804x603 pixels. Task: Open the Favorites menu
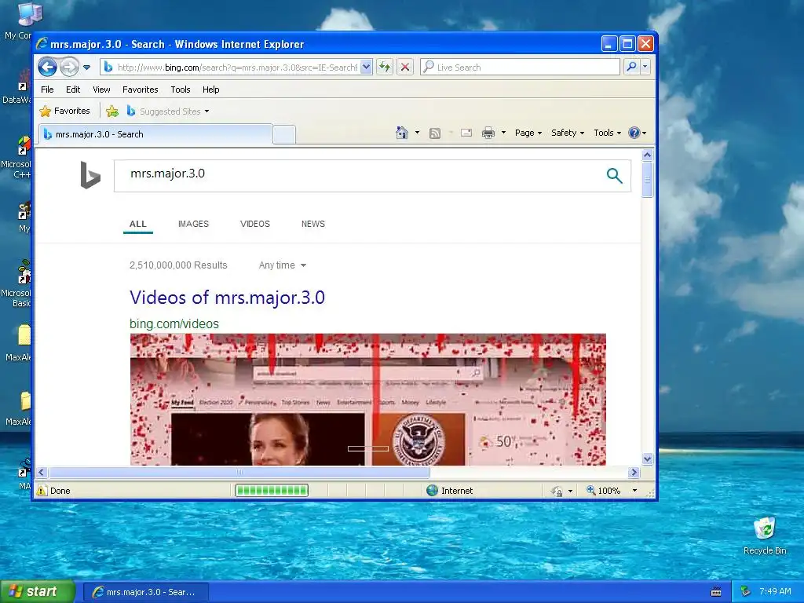(x=140, y=90)
